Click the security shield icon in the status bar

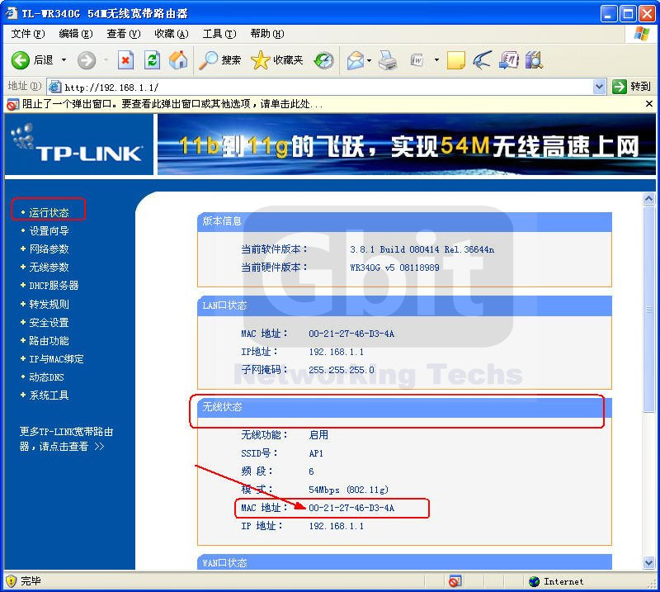(x=12, y=581)
